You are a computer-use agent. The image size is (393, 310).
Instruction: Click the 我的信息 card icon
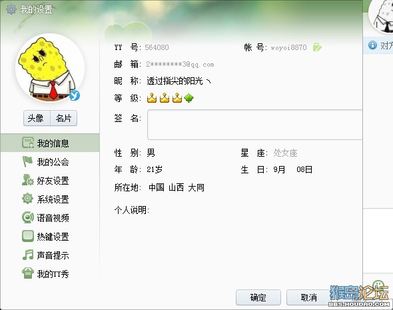pyautogui.click(x=27, y=143)
